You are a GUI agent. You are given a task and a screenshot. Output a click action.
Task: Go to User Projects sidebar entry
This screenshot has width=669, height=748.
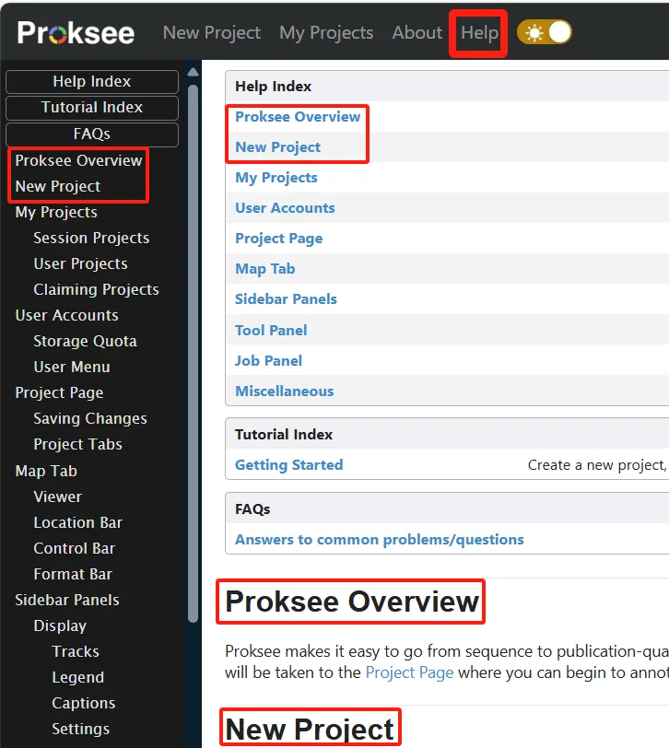click(x=81, y=263)
